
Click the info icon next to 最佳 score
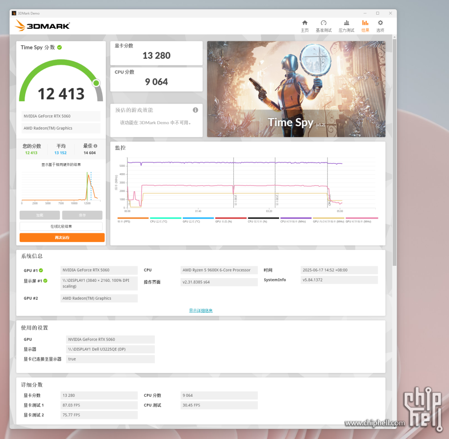tap(95, 146)
